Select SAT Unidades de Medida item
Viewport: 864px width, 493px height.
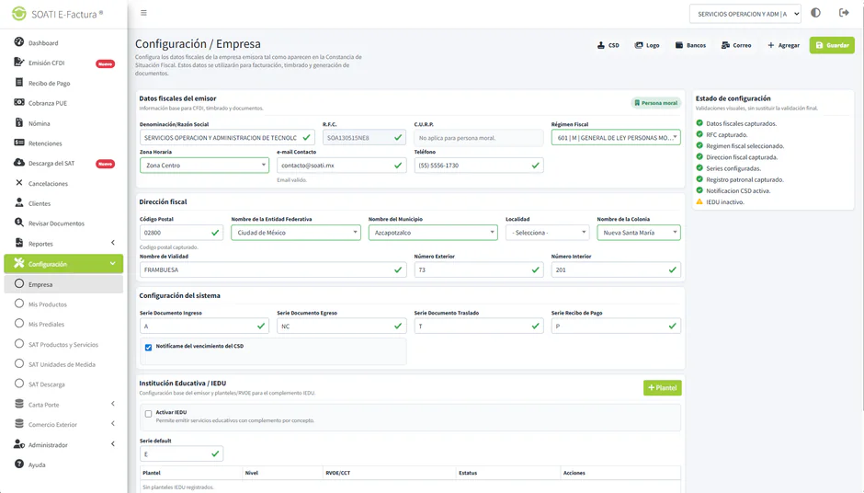click(63, 364)
